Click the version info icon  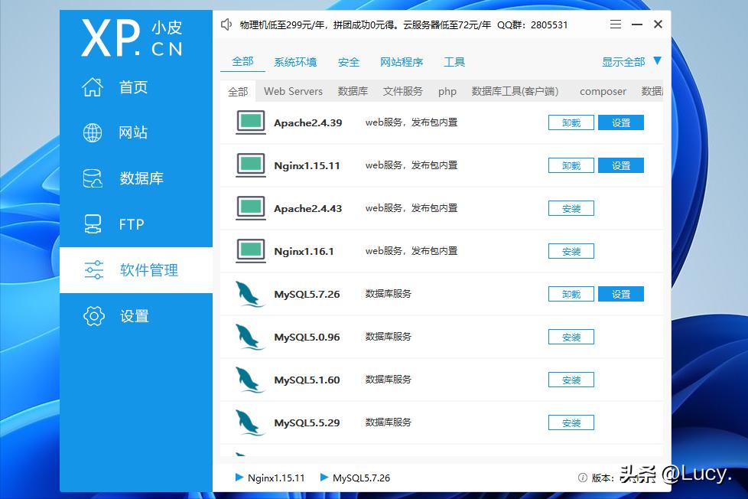coord(583,478)
